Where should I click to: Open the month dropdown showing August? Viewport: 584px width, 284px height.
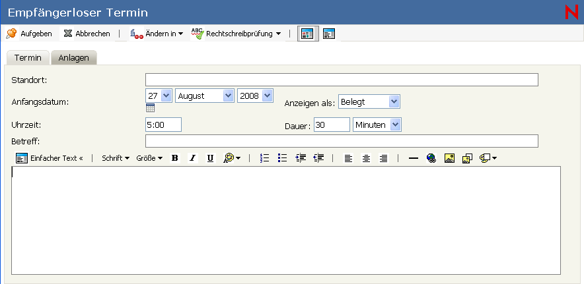point(205,96)
